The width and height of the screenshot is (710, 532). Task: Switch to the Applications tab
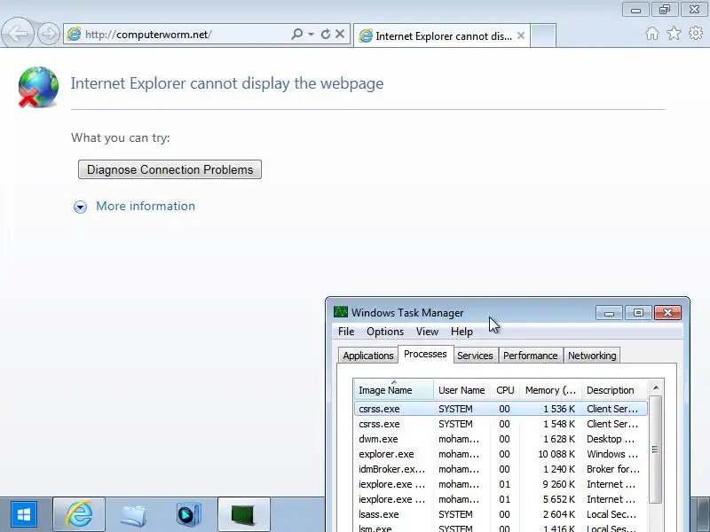(x=367, y=356)
